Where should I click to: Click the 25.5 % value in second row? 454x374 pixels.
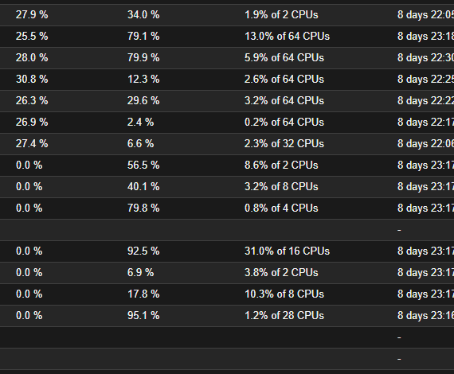coord(32,36)
